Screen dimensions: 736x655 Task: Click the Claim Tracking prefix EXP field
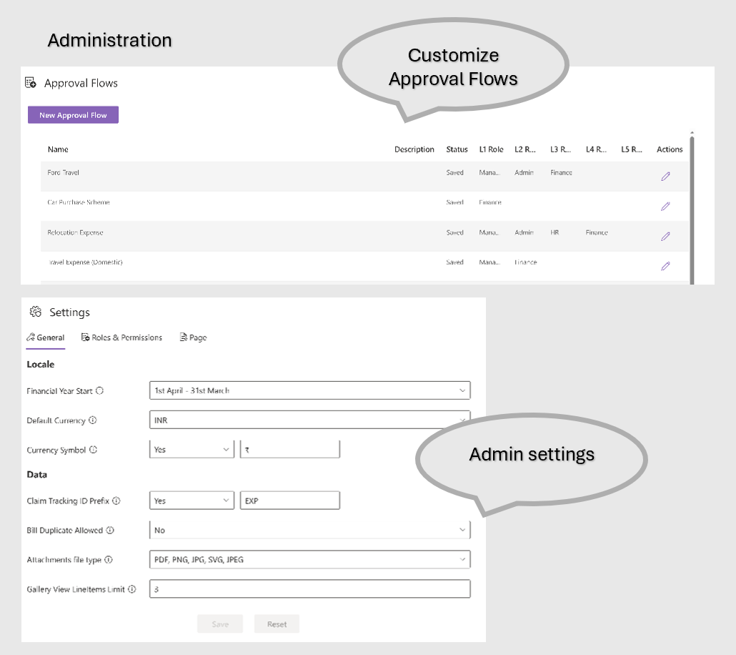click(289, 501)
